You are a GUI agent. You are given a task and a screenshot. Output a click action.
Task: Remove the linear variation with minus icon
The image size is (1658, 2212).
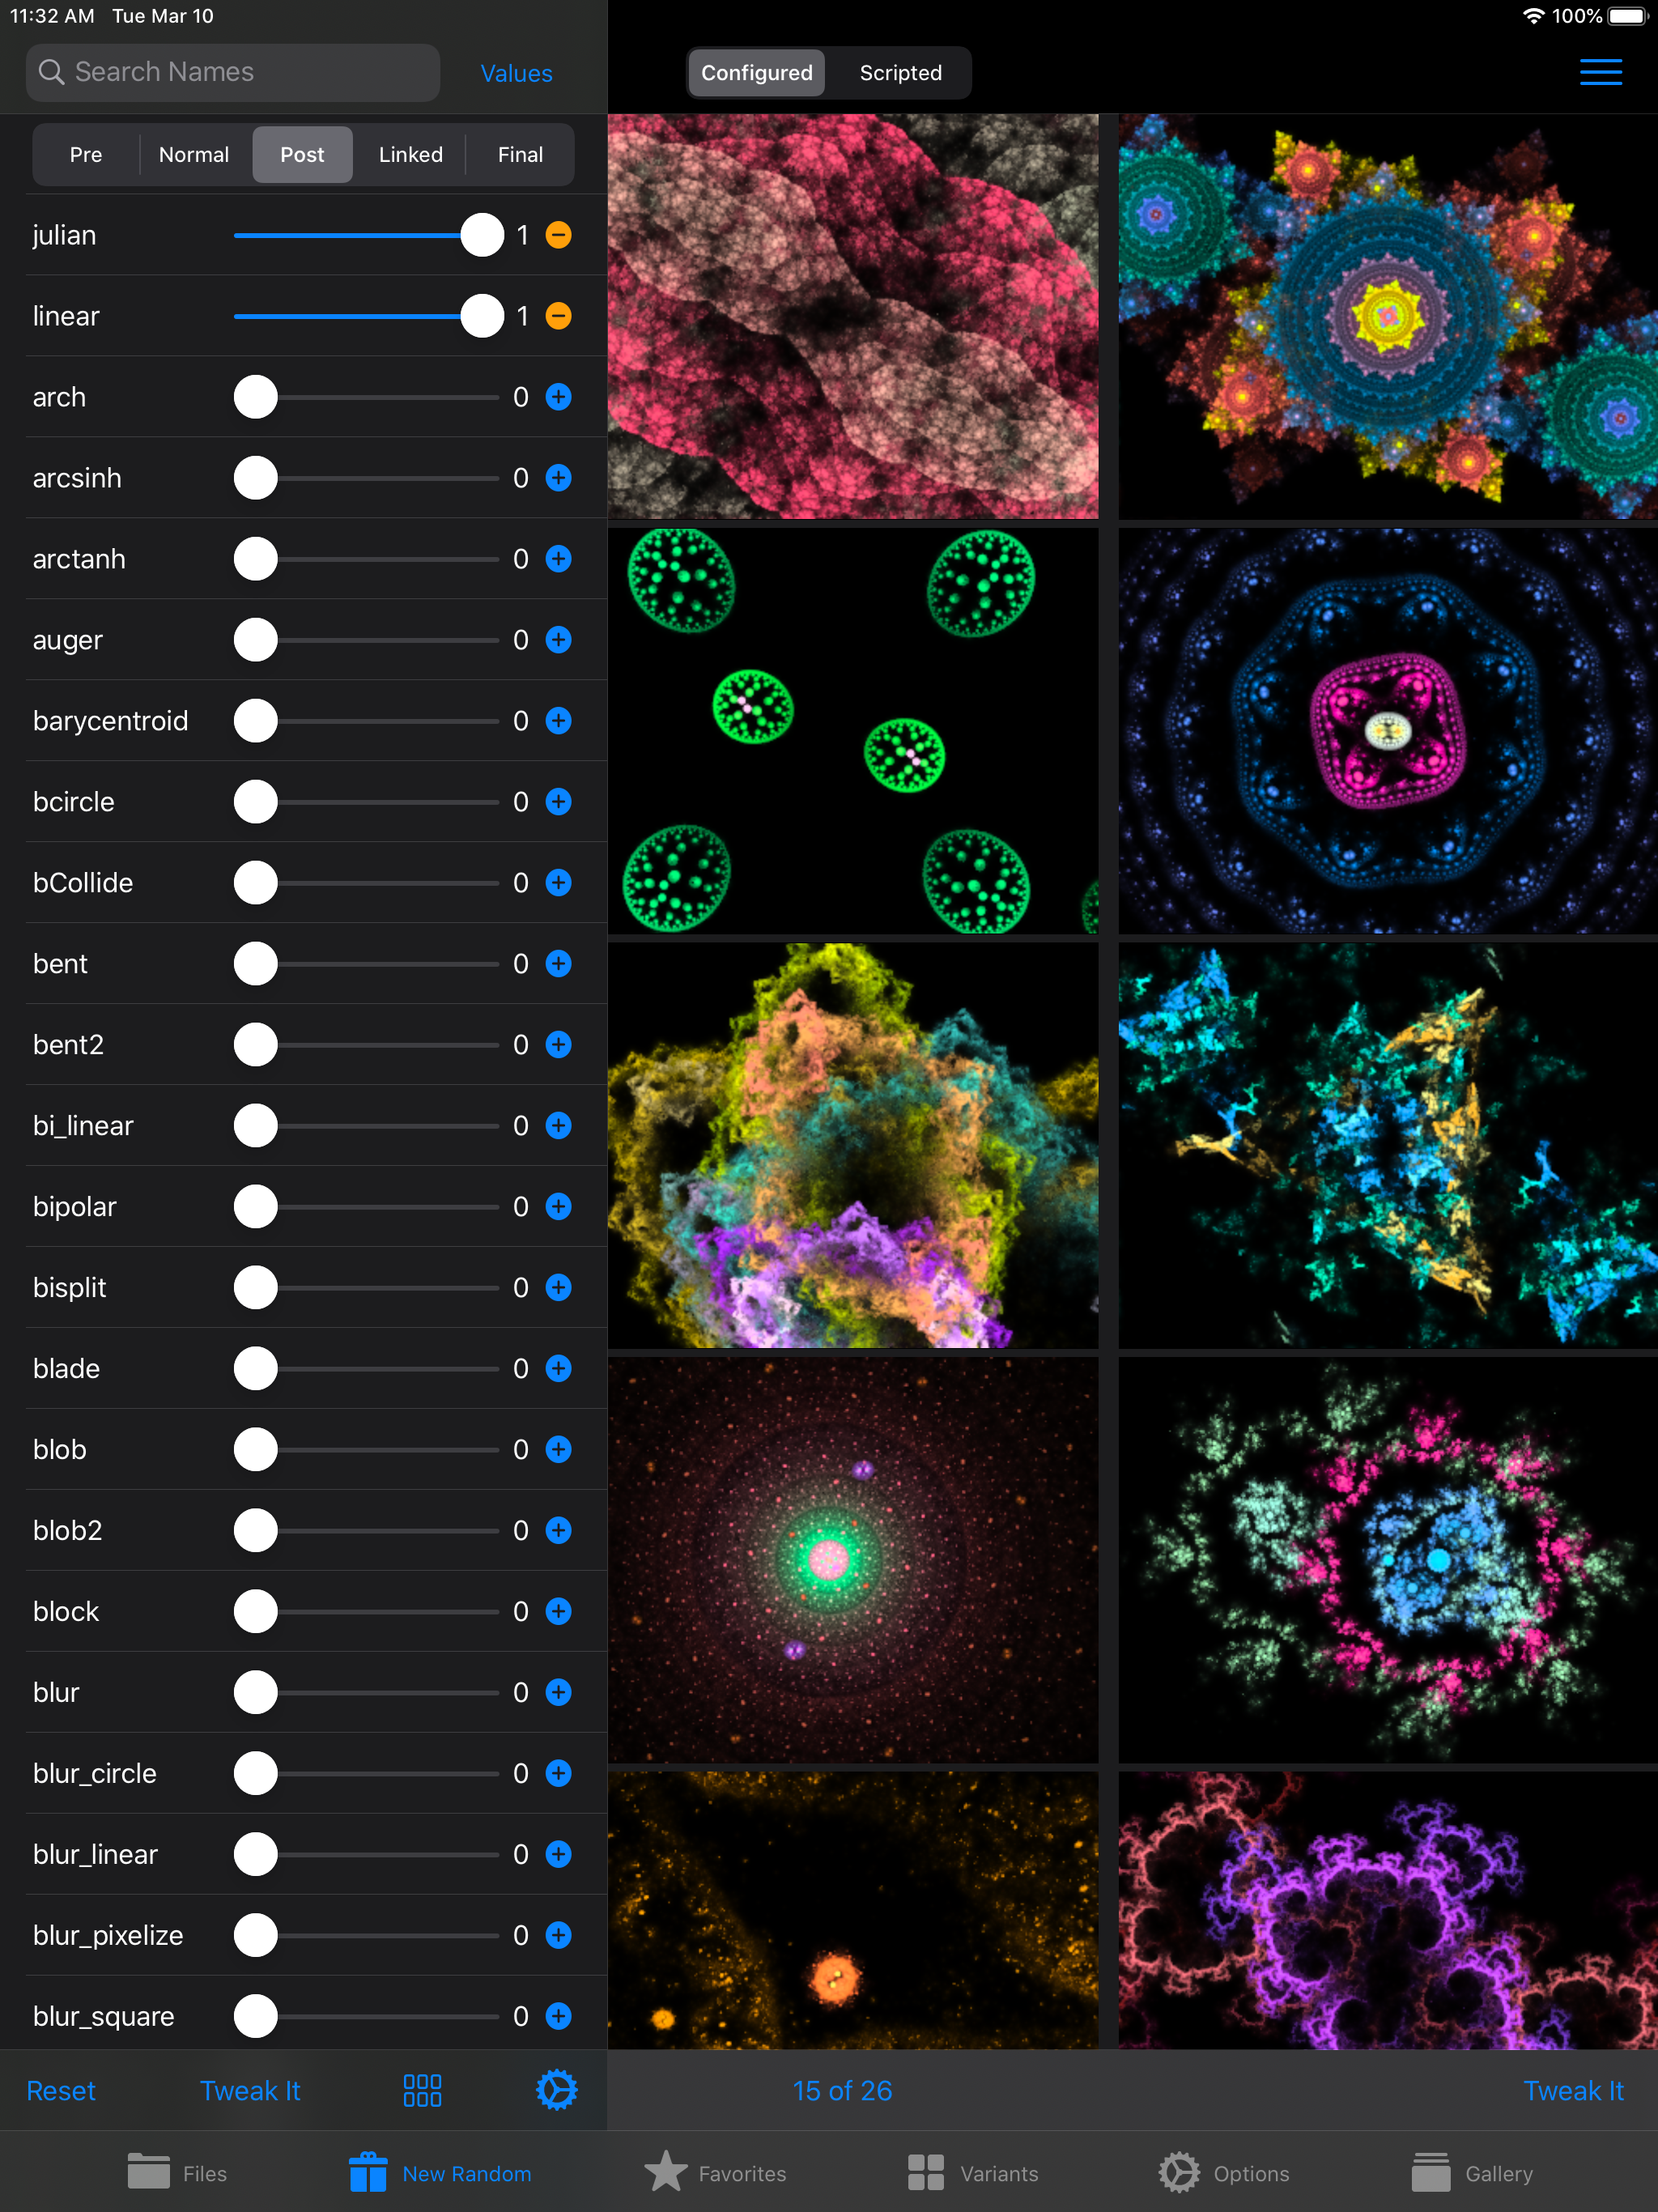pos(559,316)
